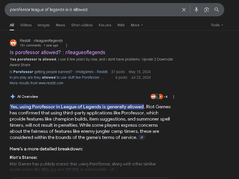Viewport: 239px width, 179px height.
Task: Click the OP.GG link in Riot's Stance
Action: coord(72,170)
